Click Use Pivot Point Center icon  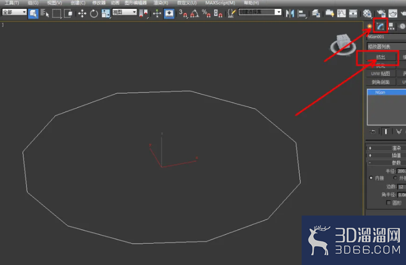(143, 13)
